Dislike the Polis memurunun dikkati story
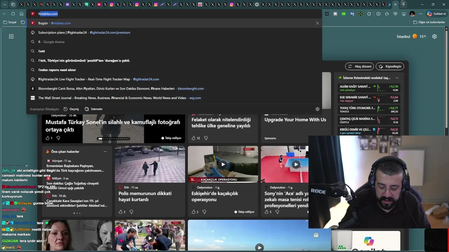Screen dimensions: 449x252 pyautogui.click(x=131, y=212)
